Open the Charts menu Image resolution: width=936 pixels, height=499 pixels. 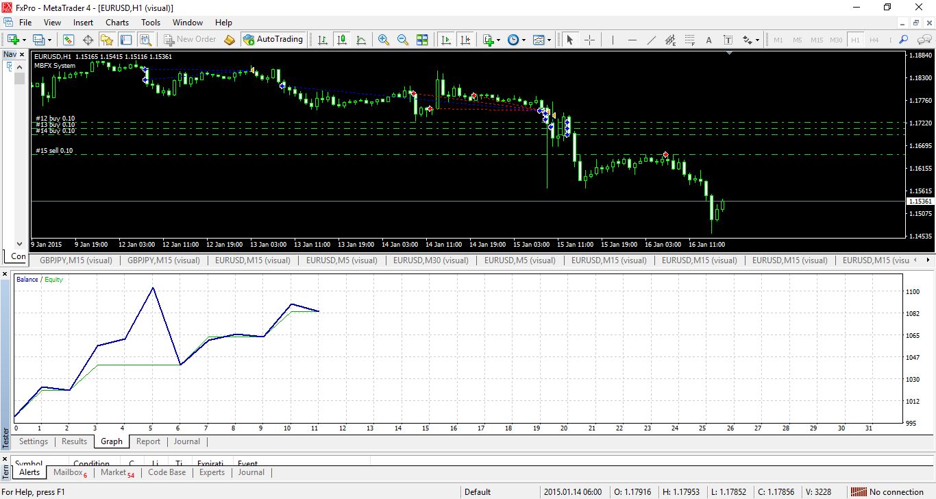click(x=117, y=22)
